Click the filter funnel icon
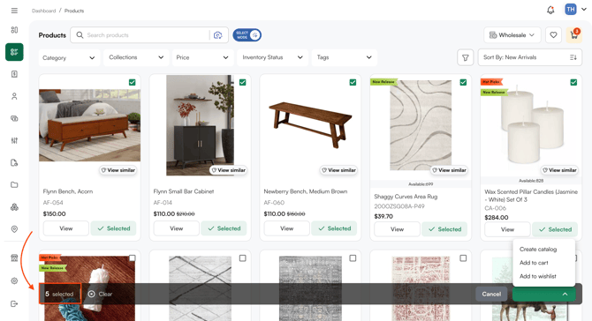 pyautogui.click(x=465, y=57)
